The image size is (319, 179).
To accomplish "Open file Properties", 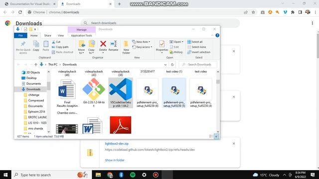I will (x=162, y=47).
